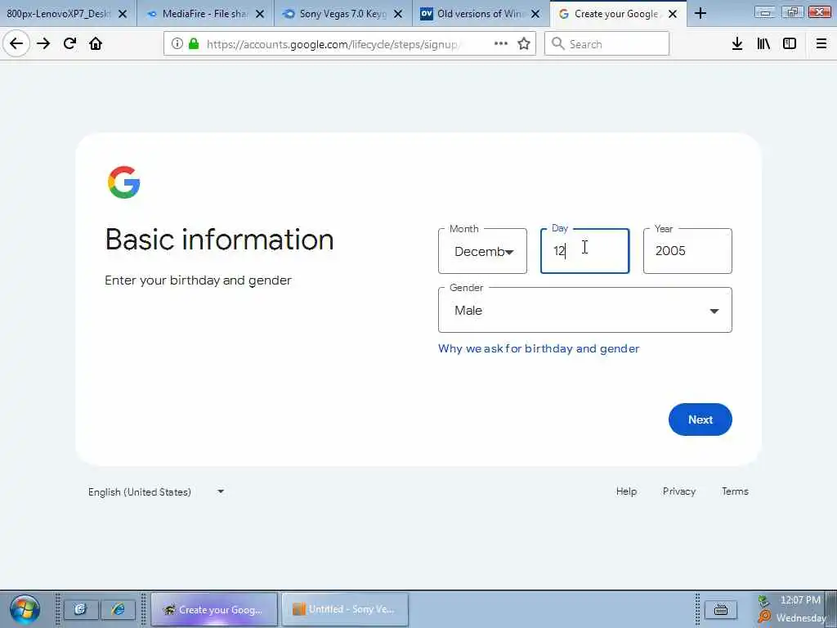Click in the Year field showing 2005
This screenshot has height=628, width=837.
point(687,251)
